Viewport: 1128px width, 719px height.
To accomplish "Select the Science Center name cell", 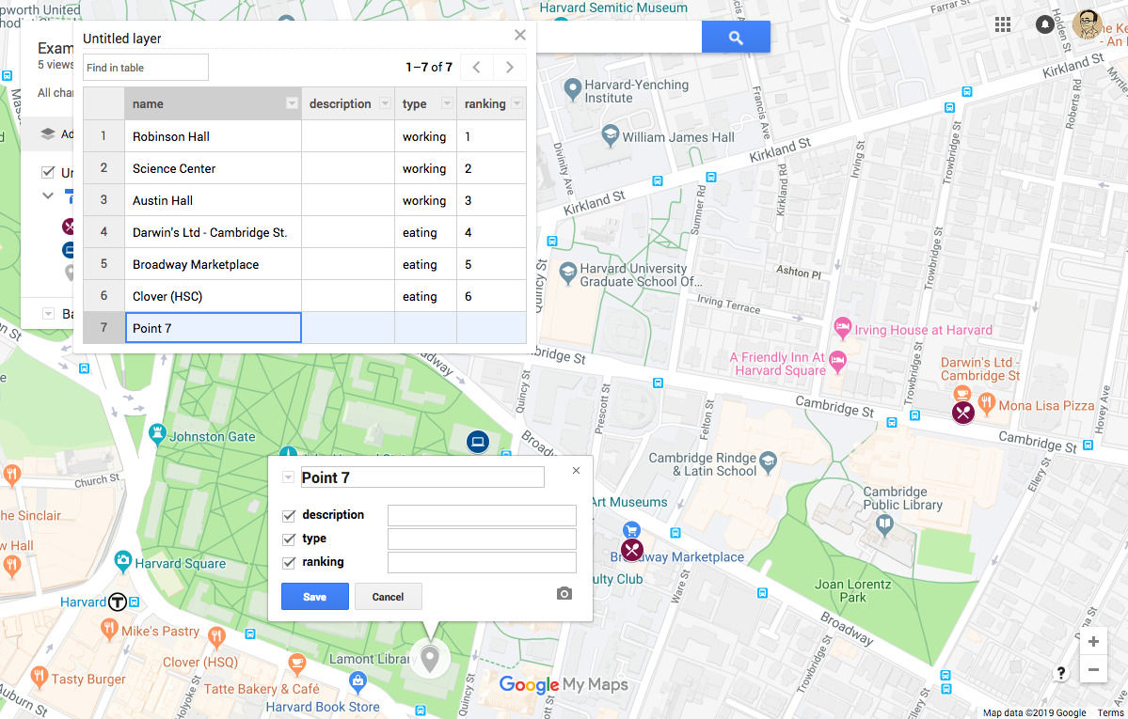I will coord(213,168).
